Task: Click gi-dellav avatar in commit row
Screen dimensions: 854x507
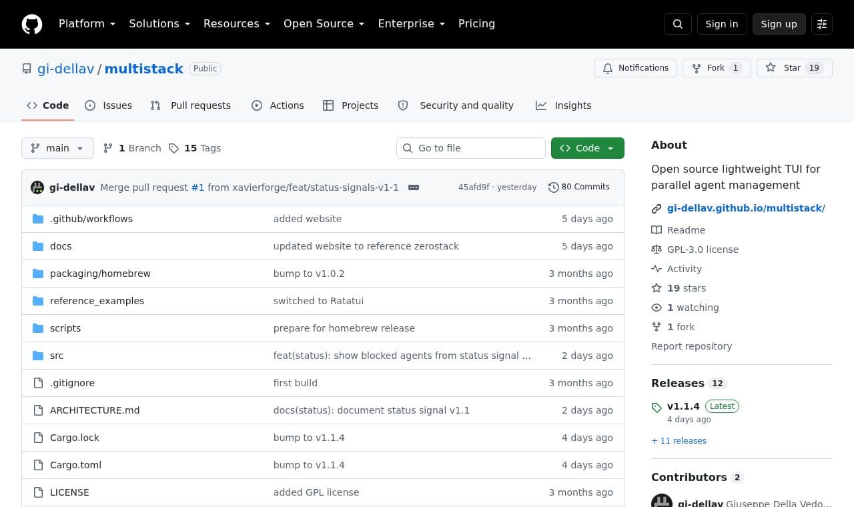Action: 37,187
